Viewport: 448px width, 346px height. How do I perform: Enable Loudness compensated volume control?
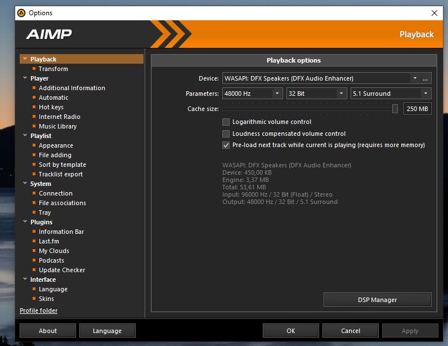pos(226,134)
